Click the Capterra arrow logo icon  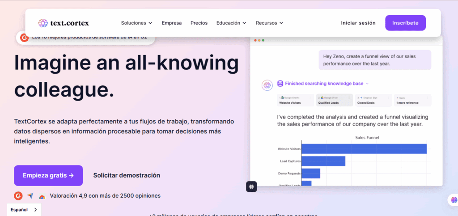[x=30, y=195]
